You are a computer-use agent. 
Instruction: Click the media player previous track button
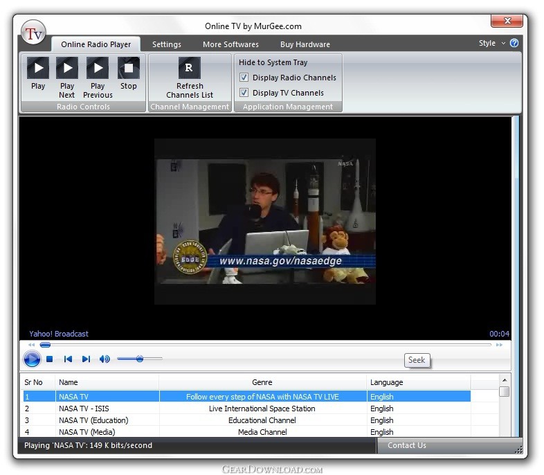pos(68,359)
